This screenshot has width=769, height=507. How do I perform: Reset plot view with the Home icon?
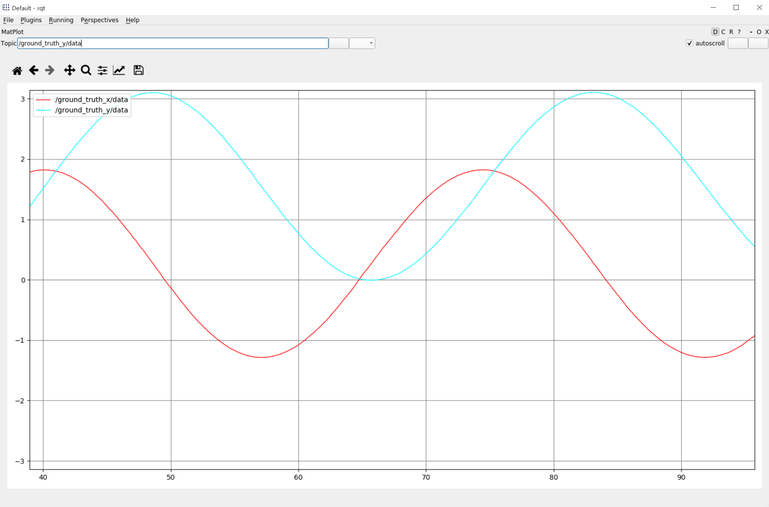pos(17,70)
